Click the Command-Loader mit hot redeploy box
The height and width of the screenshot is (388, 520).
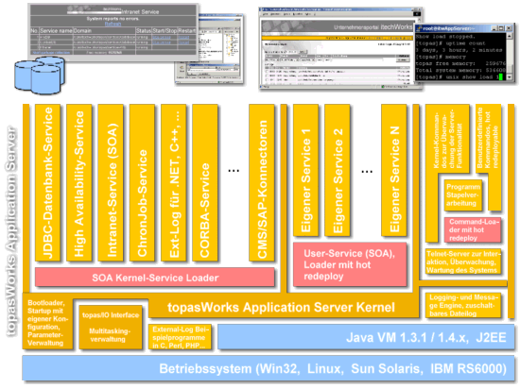pos(473,229)
